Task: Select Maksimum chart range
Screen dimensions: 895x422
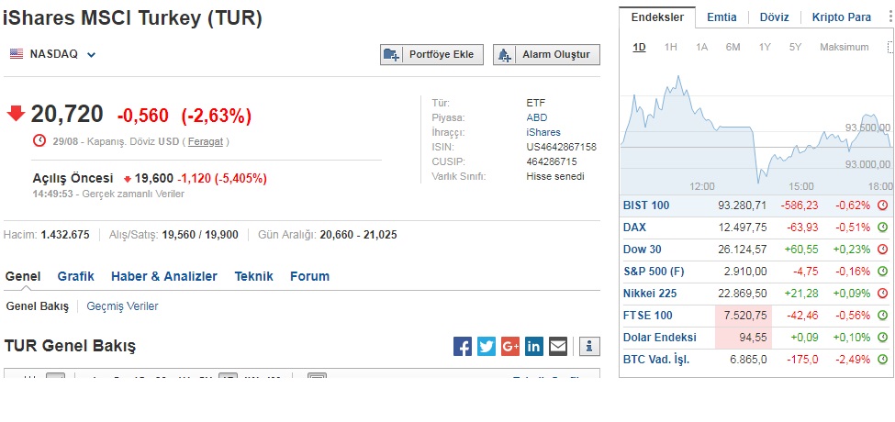Action: point(845,48)
